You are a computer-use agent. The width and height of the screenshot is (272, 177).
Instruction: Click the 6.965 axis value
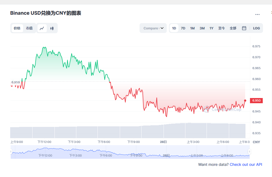[x=256, y=68]
